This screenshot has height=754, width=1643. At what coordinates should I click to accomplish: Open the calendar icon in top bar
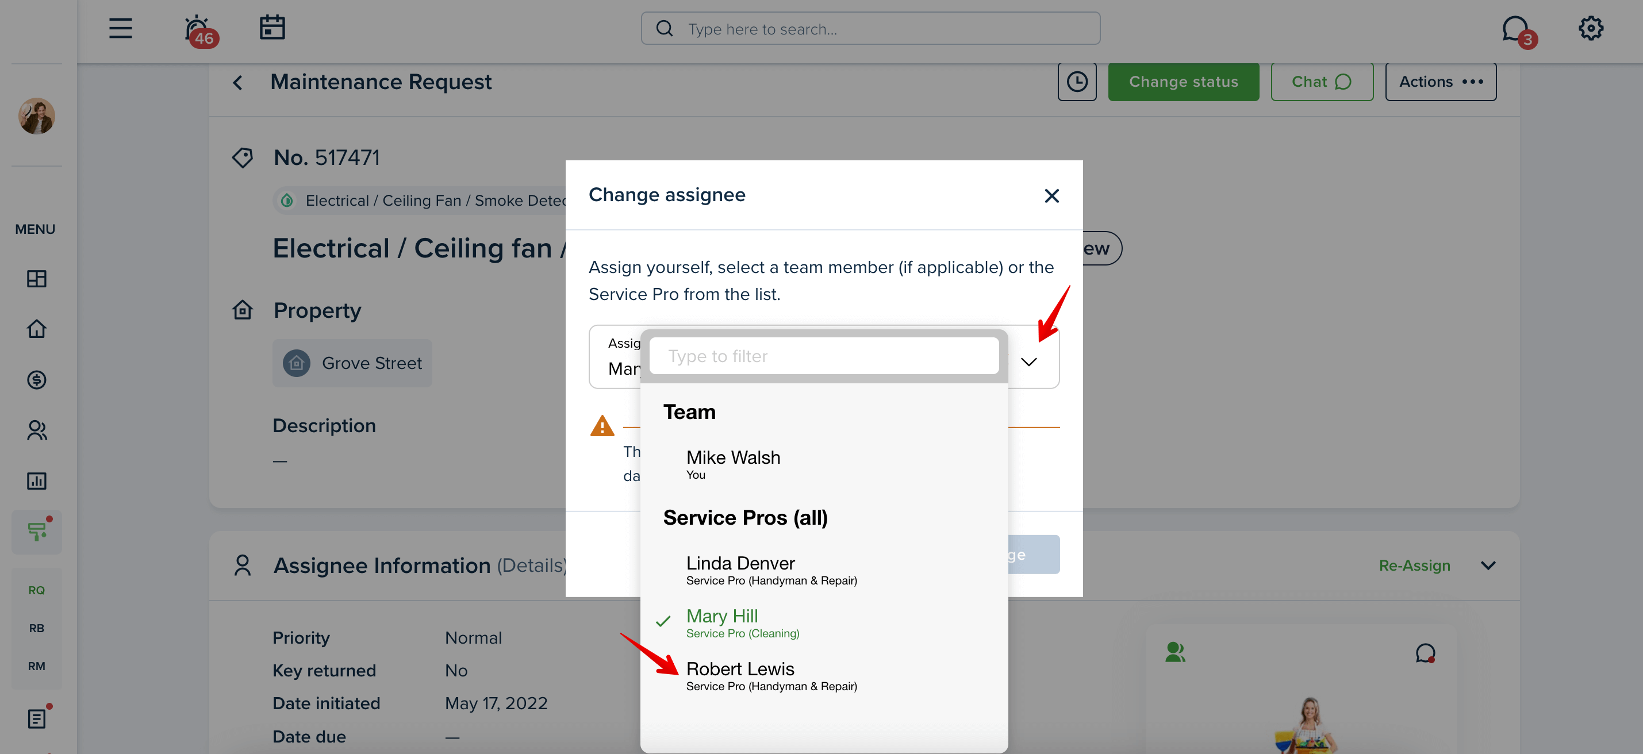[x=272, y=28]
